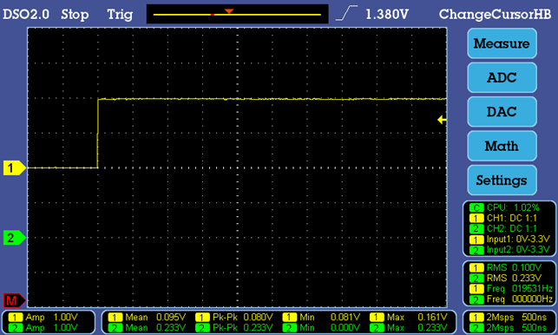Click the orange trigger position marker in overview bar
This screenshot has width=558, height=335.
229,12
